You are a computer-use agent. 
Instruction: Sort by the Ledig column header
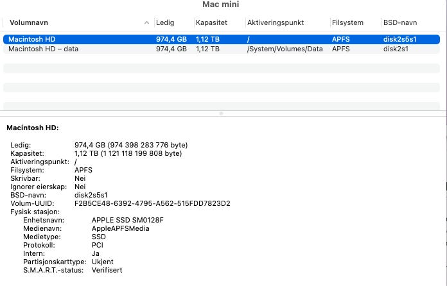pos(165,23)
